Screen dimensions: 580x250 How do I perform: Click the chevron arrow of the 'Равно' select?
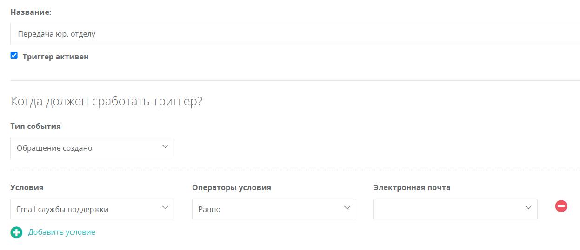tap(347, 208)
